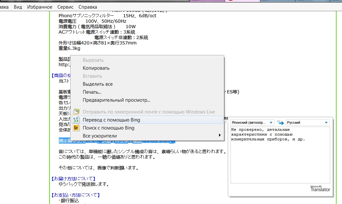Click the Phonoサブソニックフィルター line
Viewport: 342px width, 204px height.
coord(108,16)
